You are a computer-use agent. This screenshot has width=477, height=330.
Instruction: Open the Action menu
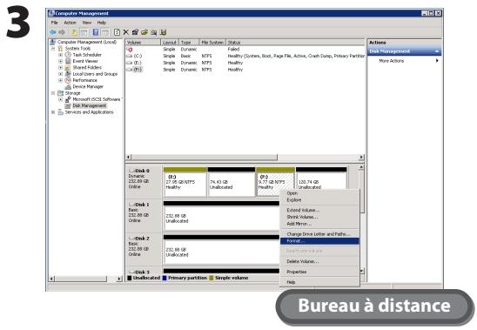click(70, 23)
